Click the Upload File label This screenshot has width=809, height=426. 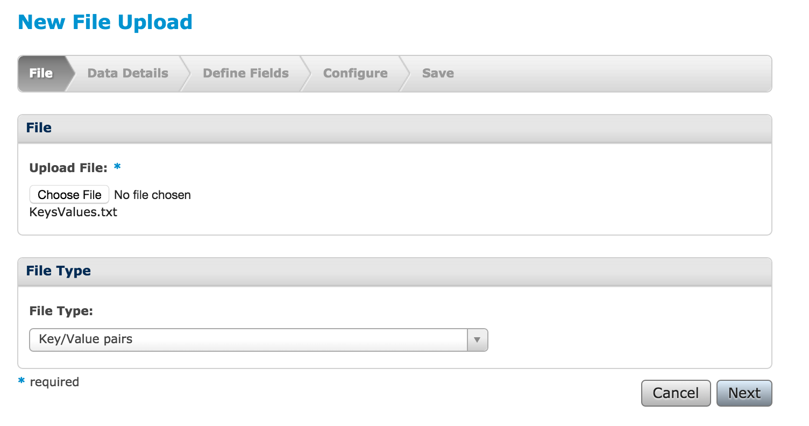click(x=69, y=168)
